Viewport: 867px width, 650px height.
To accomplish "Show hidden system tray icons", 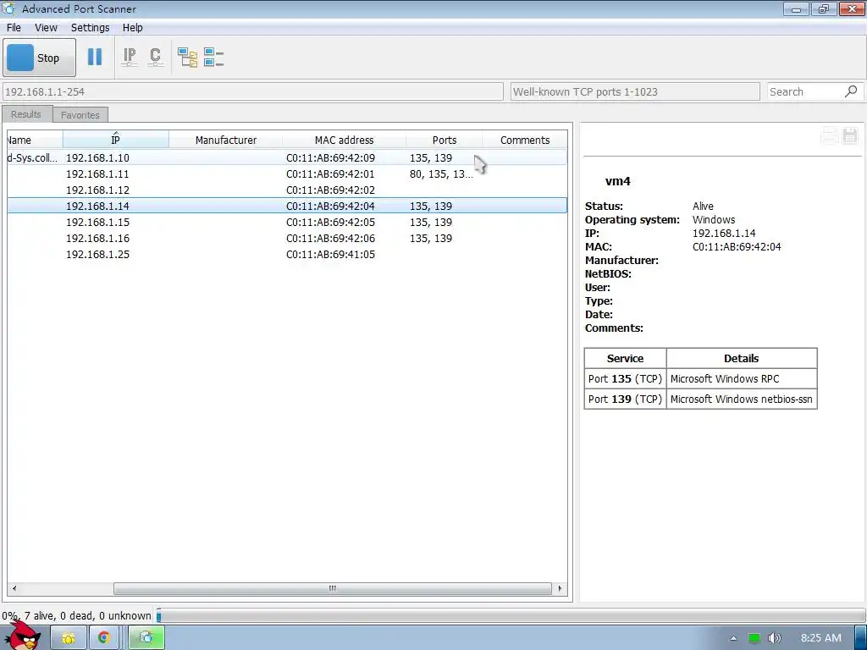I will coord(733,638).
